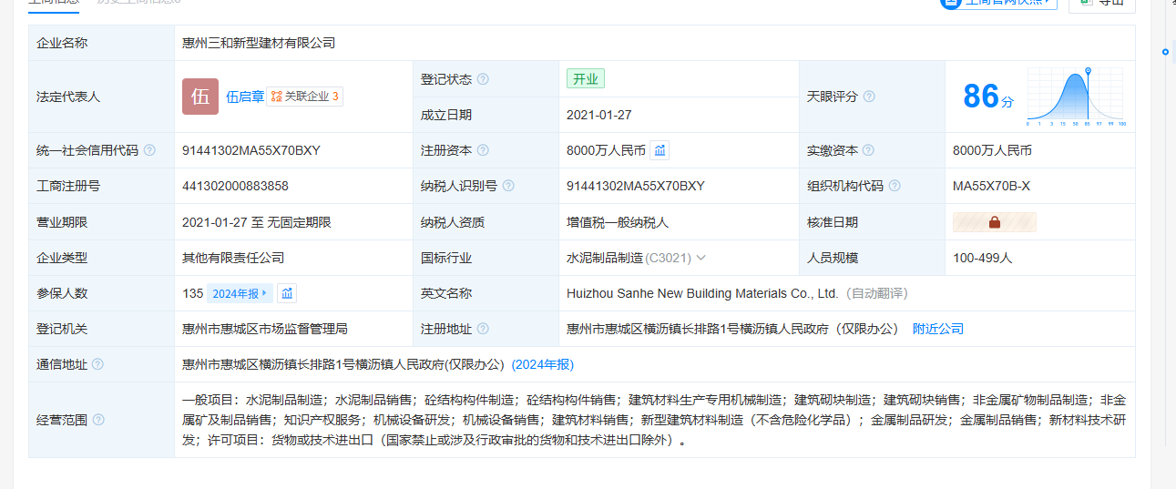
Task: Select staff size 100-499人
Action: 983,258
